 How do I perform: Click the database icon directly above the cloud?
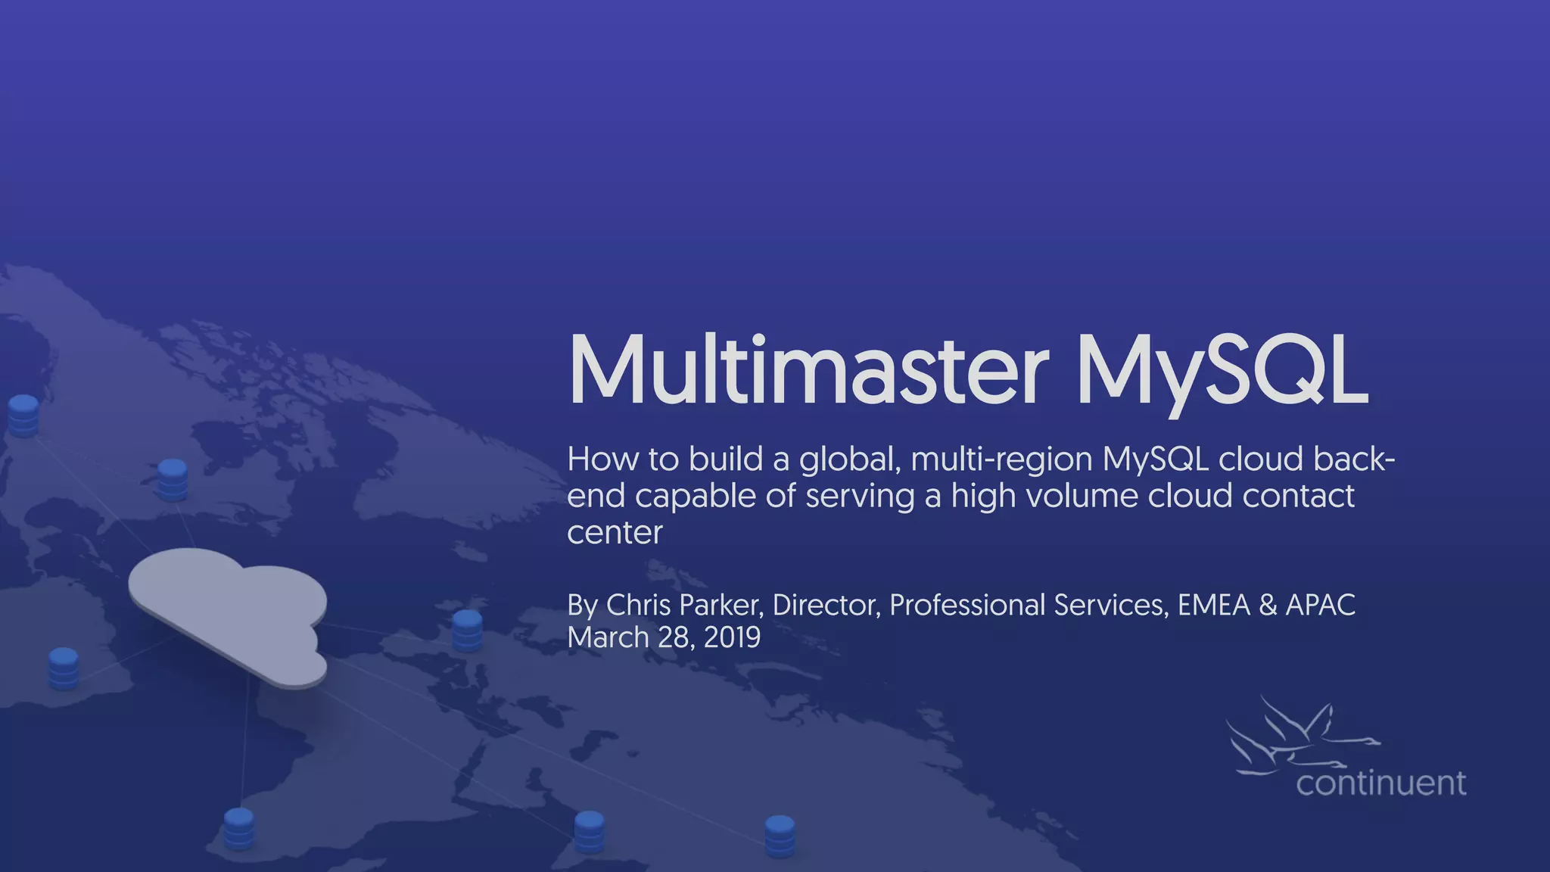[173, 479]
